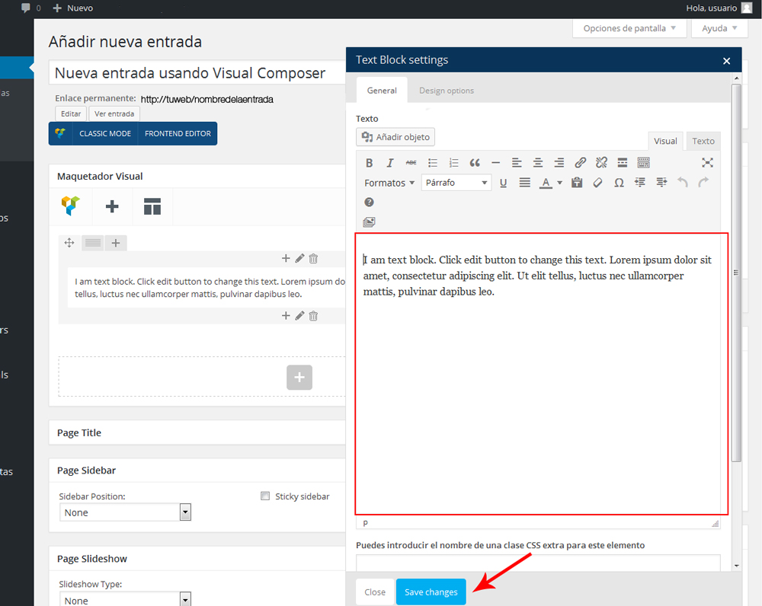762x606 pixels.
Task: Open distraction-free fullscreen editor mode
Action: 707,163
